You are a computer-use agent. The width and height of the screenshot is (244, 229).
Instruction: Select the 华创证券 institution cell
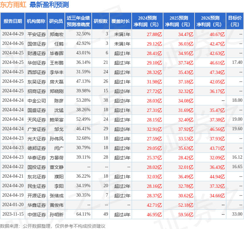pyautogui.click(x=37, y=63)
